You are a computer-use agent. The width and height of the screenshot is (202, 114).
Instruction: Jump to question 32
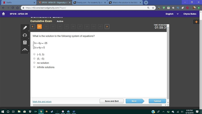tap(46, 27)
